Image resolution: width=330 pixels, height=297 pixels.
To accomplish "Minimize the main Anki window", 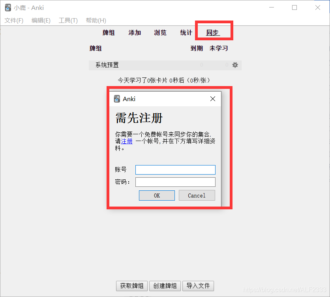I will tap(272, 8).
